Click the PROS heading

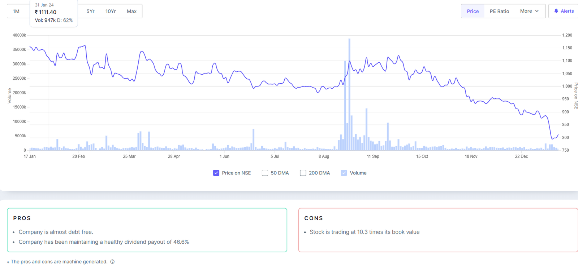(22, 218)
